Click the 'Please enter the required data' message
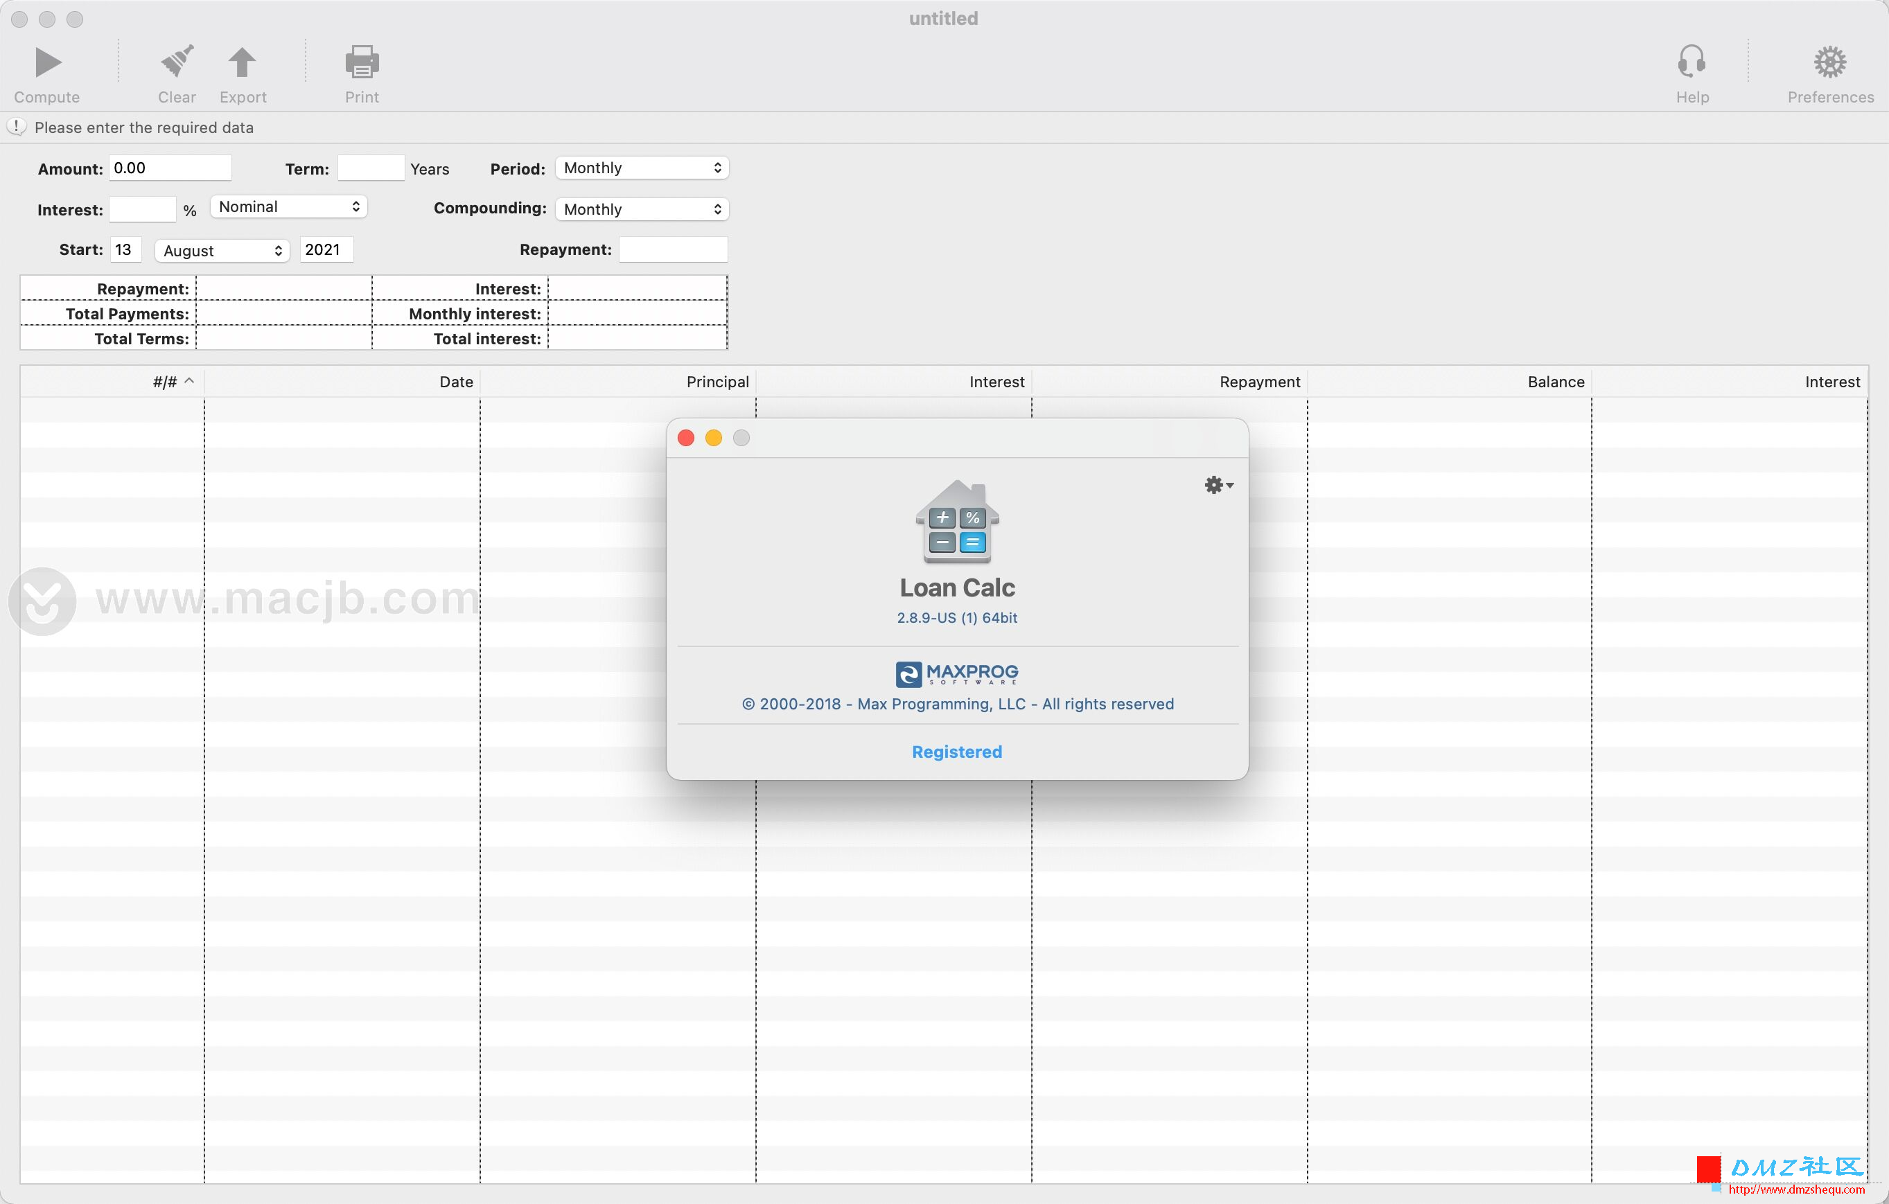This screenshot has width=1889, height=1204. click(x=144, y=128)
